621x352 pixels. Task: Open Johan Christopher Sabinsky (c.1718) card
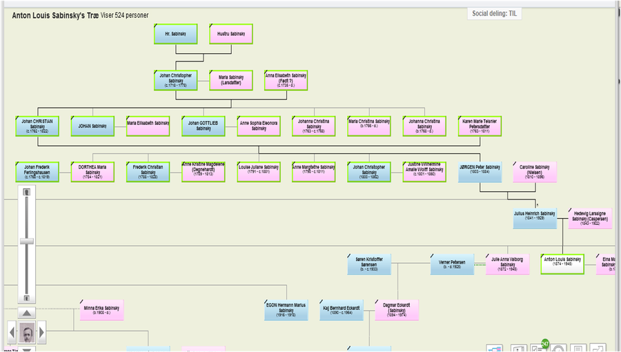point(175,80)
